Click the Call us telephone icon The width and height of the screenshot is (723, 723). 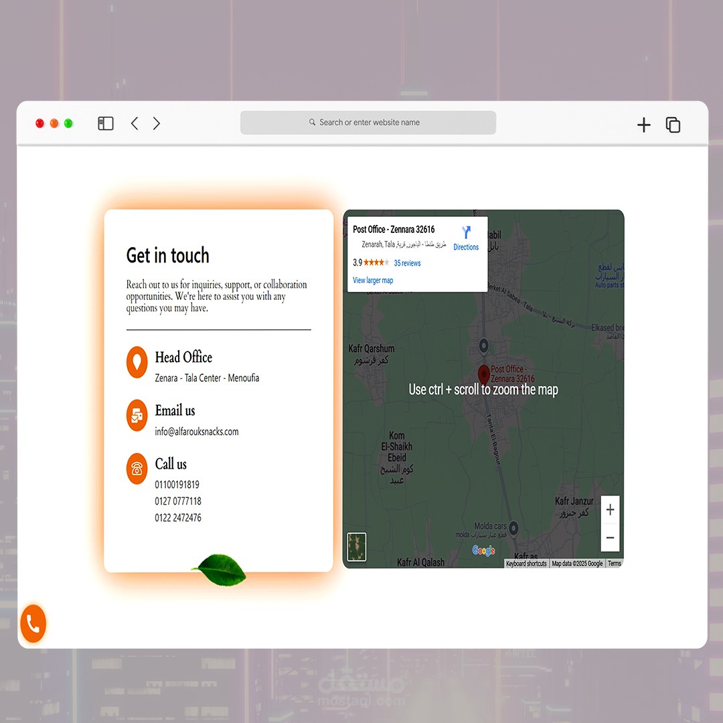(137, 469)
